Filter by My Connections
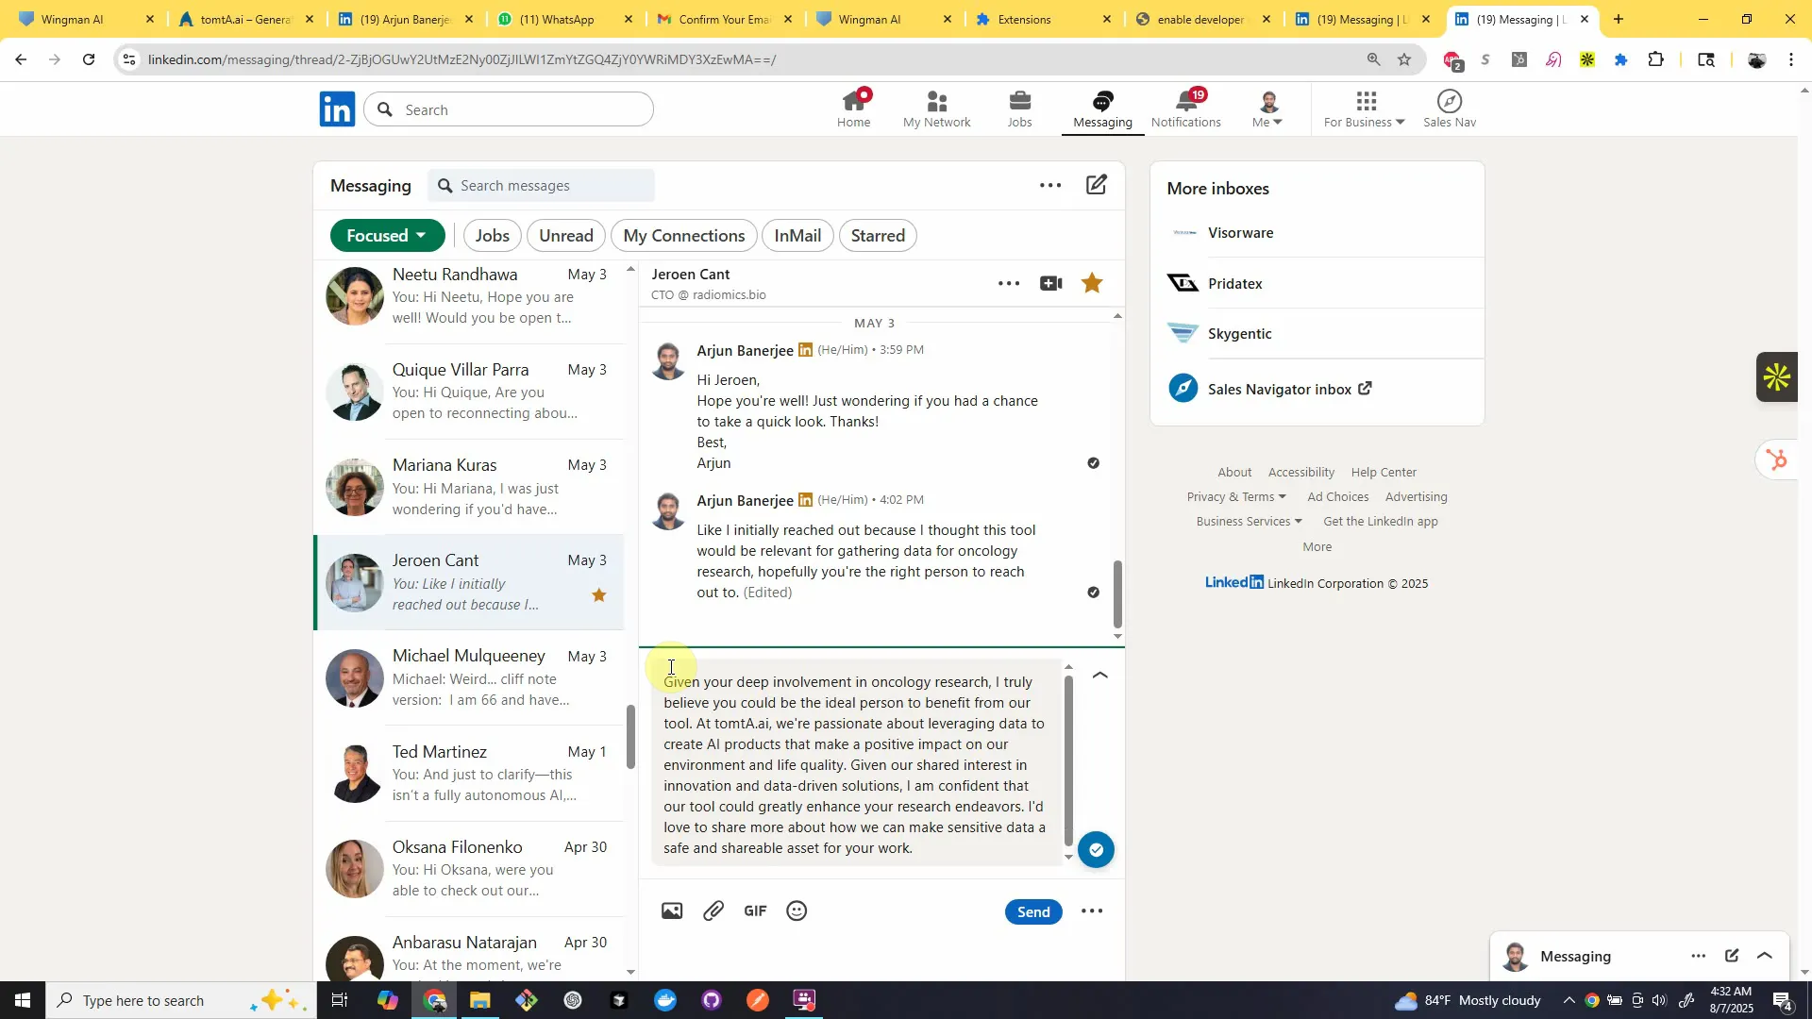 pos(684,236)
